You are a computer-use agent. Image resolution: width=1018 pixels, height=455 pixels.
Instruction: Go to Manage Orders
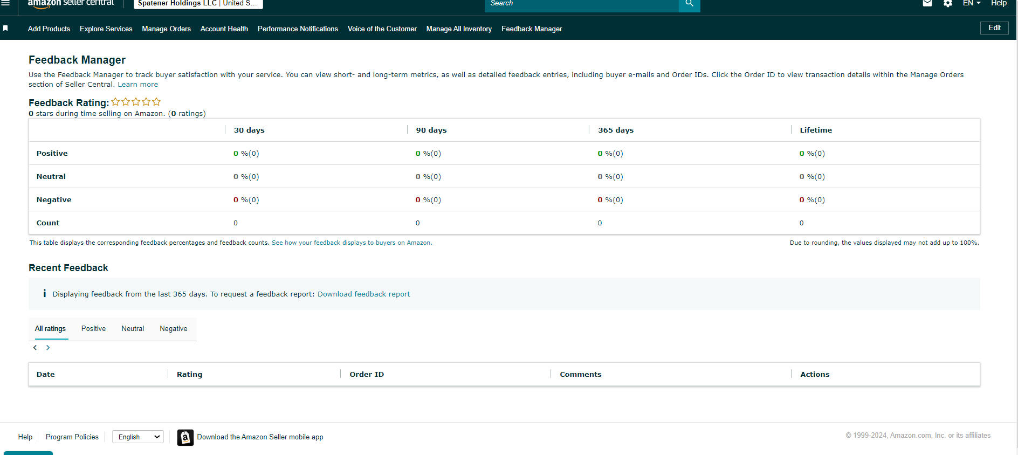167,29
